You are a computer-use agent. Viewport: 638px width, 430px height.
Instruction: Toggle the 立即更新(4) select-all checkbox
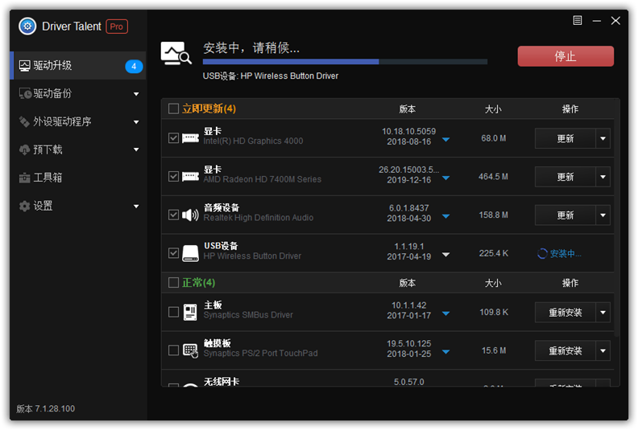coord(173,109)
